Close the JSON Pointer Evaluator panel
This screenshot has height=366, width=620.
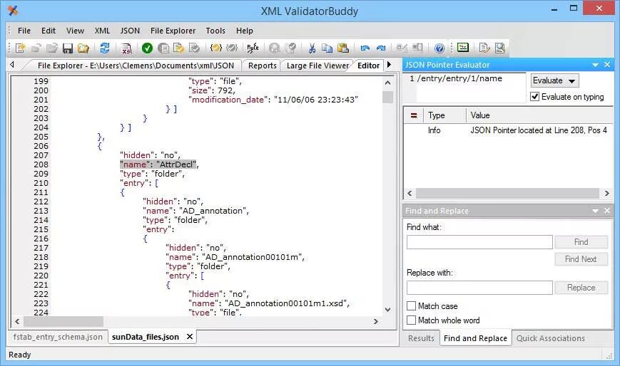coord(607,65)
